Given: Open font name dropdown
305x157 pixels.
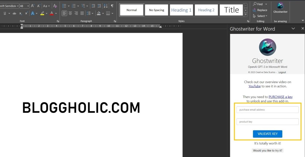Looking at the screenshot, I should (18, 6).
